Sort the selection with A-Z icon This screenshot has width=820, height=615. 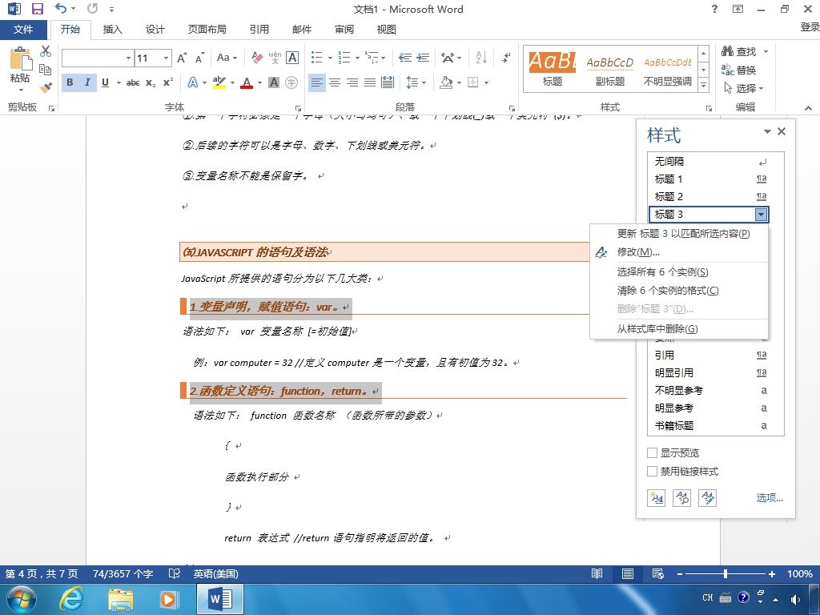(x=481, y=58)
